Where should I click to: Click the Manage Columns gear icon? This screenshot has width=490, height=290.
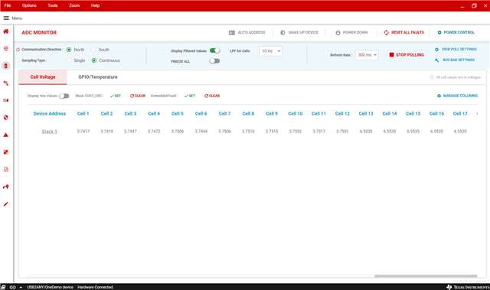(x=439, y=96)
